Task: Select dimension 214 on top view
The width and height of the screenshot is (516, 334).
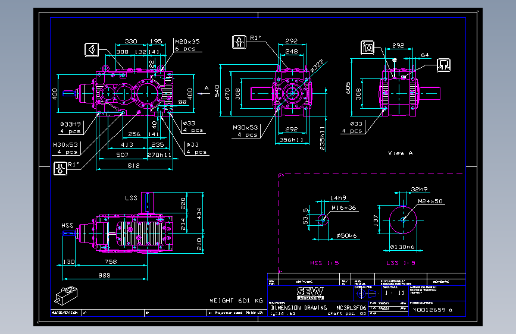Action: [183, 224]
